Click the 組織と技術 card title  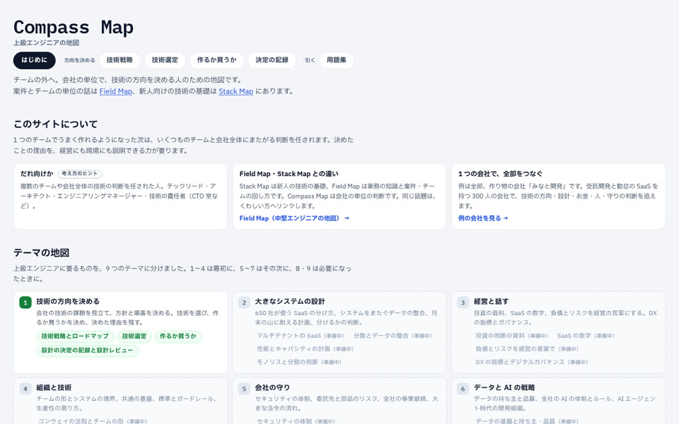pyautogui.click(x=54, y=387)
